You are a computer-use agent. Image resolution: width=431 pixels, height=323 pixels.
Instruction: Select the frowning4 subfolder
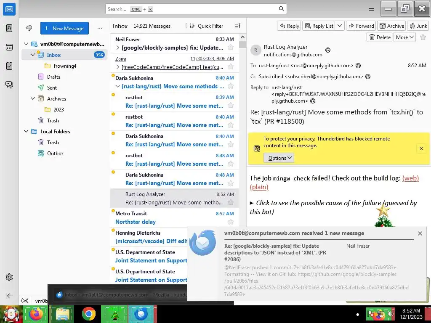click(x=65, y=66)
